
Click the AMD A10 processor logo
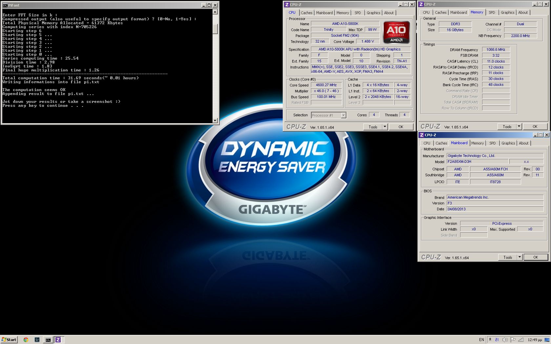pyautogui.click(x=396, y=32)
